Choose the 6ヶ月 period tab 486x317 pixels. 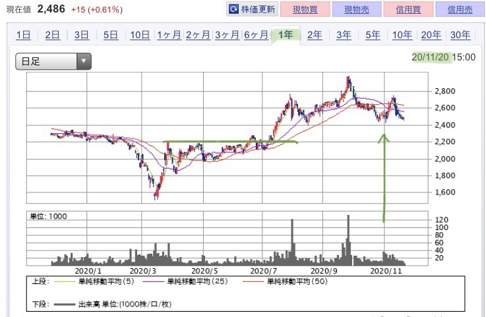pos(257,35)
